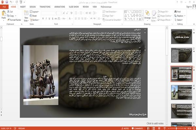The image size is (196, 130).
Task: Open Shape Outline options
Action: click(x=165, y=16)
